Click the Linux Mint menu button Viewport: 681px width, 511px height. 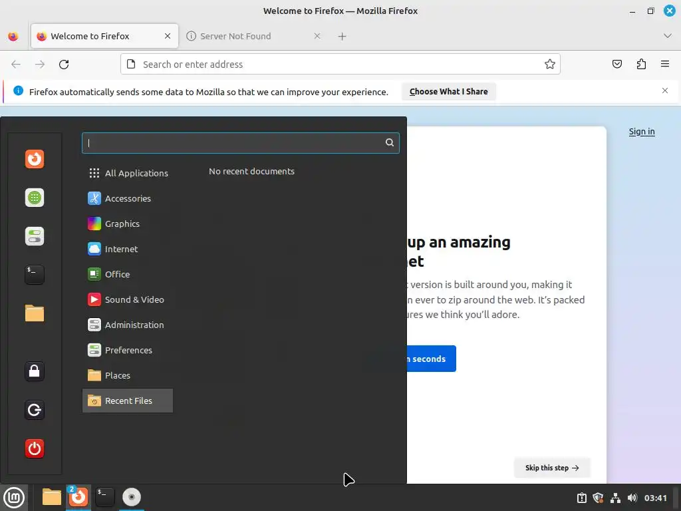(x=14, y=497)
